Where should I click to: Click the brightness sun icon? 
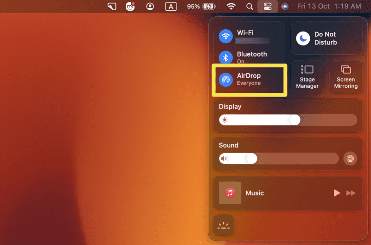pyautogui.click(x=224, y=120)
